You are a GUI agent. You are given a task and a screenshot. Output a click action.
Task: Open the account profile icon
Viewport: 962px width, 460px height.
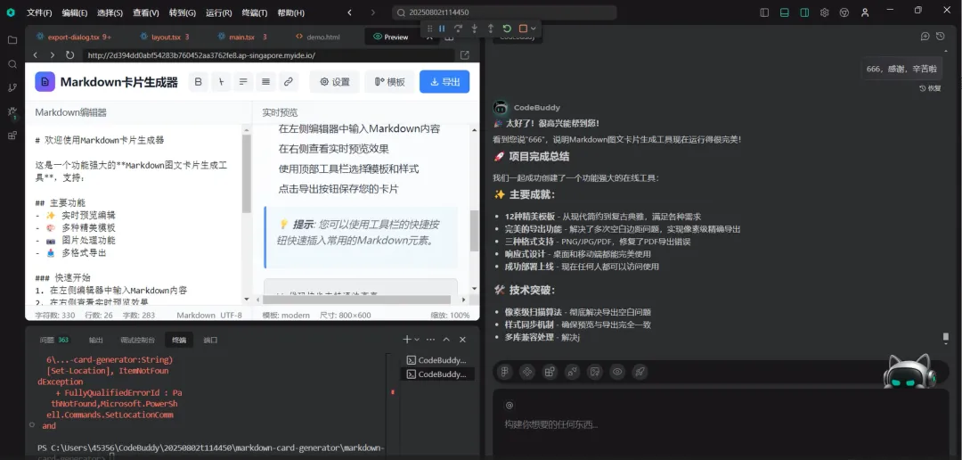click(x=865, y=12)
